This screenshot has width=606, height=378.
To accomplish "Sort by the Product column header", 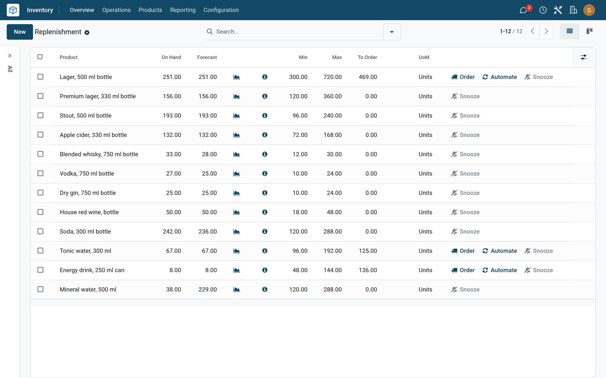I will point(69,57).
